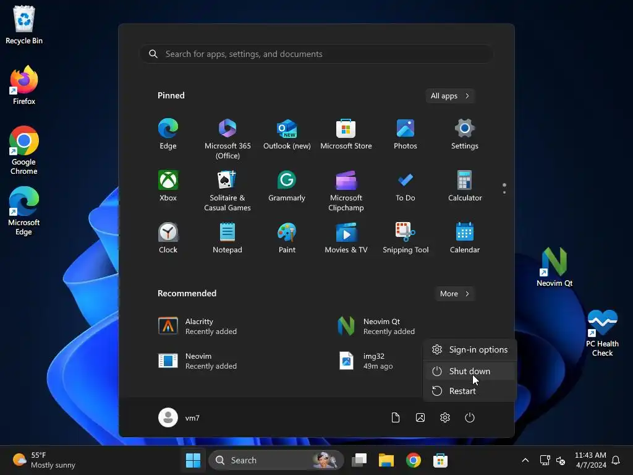Open Microsoft Store from taskbar
Image resolution: width=633 pixels, height=475 pixels.
click(440, 460)
